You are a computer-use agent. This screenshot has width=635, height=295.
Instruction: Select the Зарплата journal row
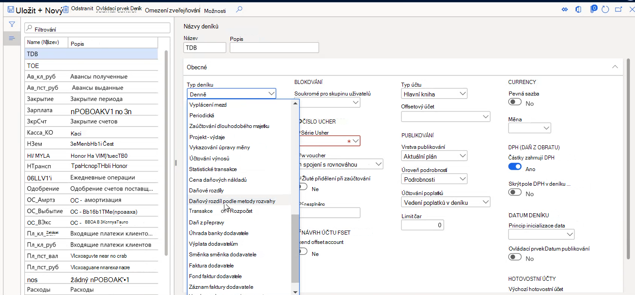click(91, 110)
